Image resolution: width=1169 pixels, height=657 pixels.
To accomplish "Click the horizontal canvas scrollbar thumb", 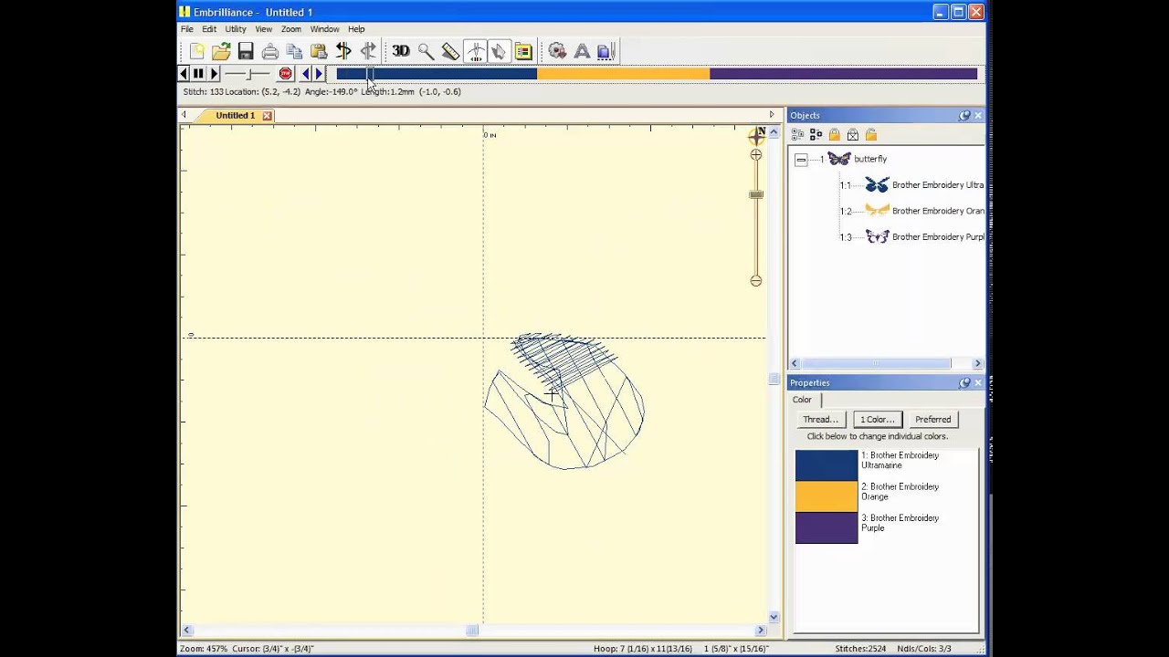I will point(472,631).
